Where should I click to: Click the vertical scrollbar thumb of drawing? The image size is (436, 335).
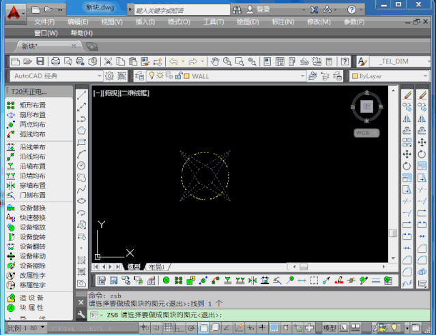393,233
